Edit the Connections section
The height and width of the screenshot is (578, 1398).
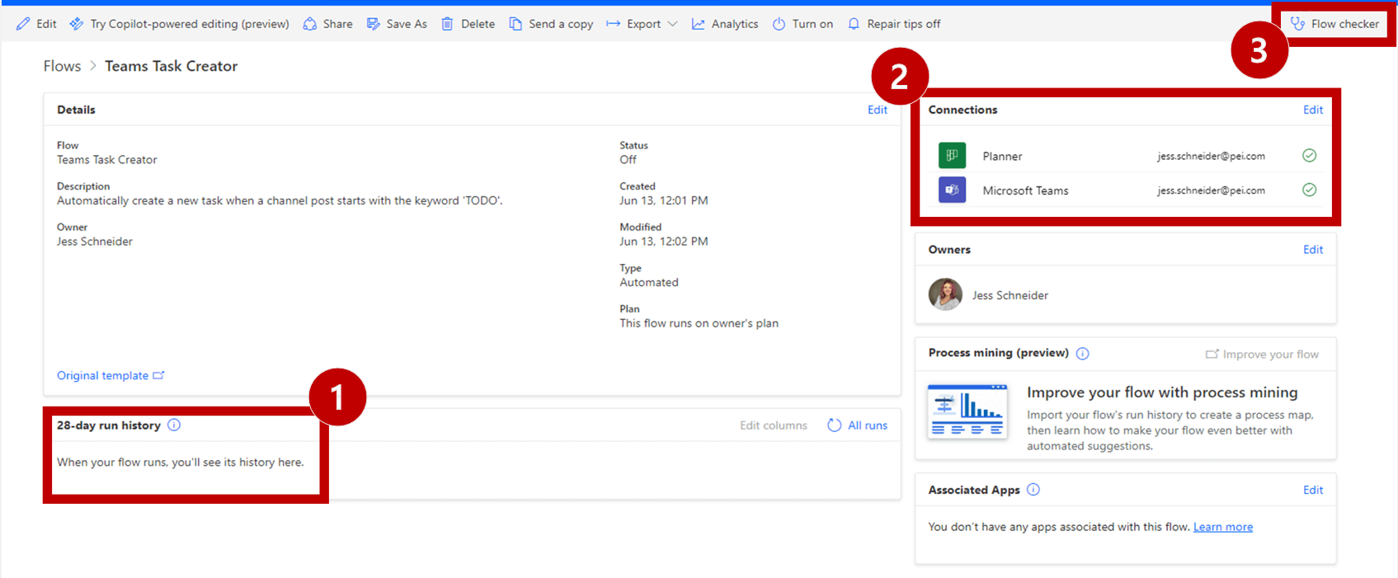tap(1313, 110)
